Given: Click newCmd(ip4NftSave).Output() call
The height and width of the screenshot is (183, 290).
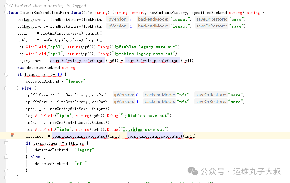Looking at the screenshot, I should pyautogui.click(x=80, y=123).
